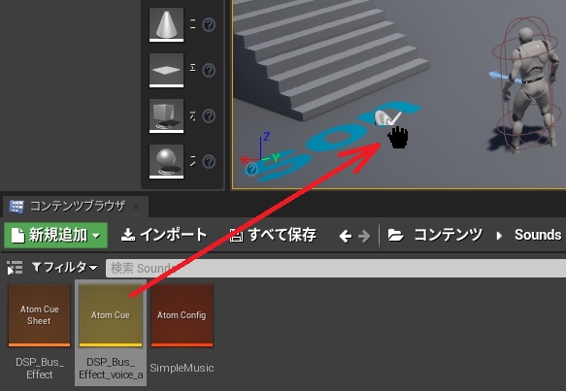Open help for the Cone shape
Viewport: 566px width, 391px height.
click(x=209, y=24)
